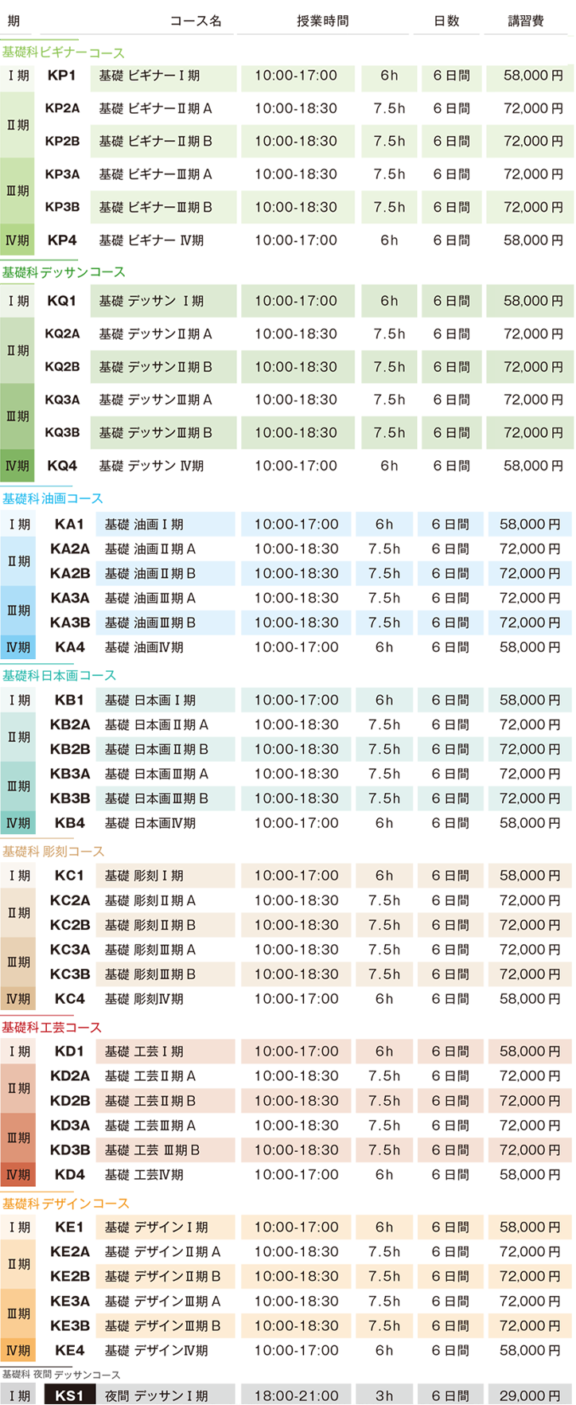Click the 日数 column header
Screen dimensions: 576x1405
(446, 21)
